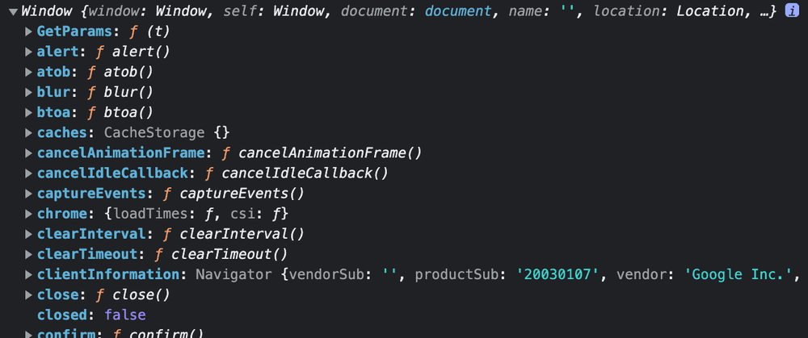808x338 pixels.
Task: Expand the clearInterval function
Action: click(x=29, y=234)
